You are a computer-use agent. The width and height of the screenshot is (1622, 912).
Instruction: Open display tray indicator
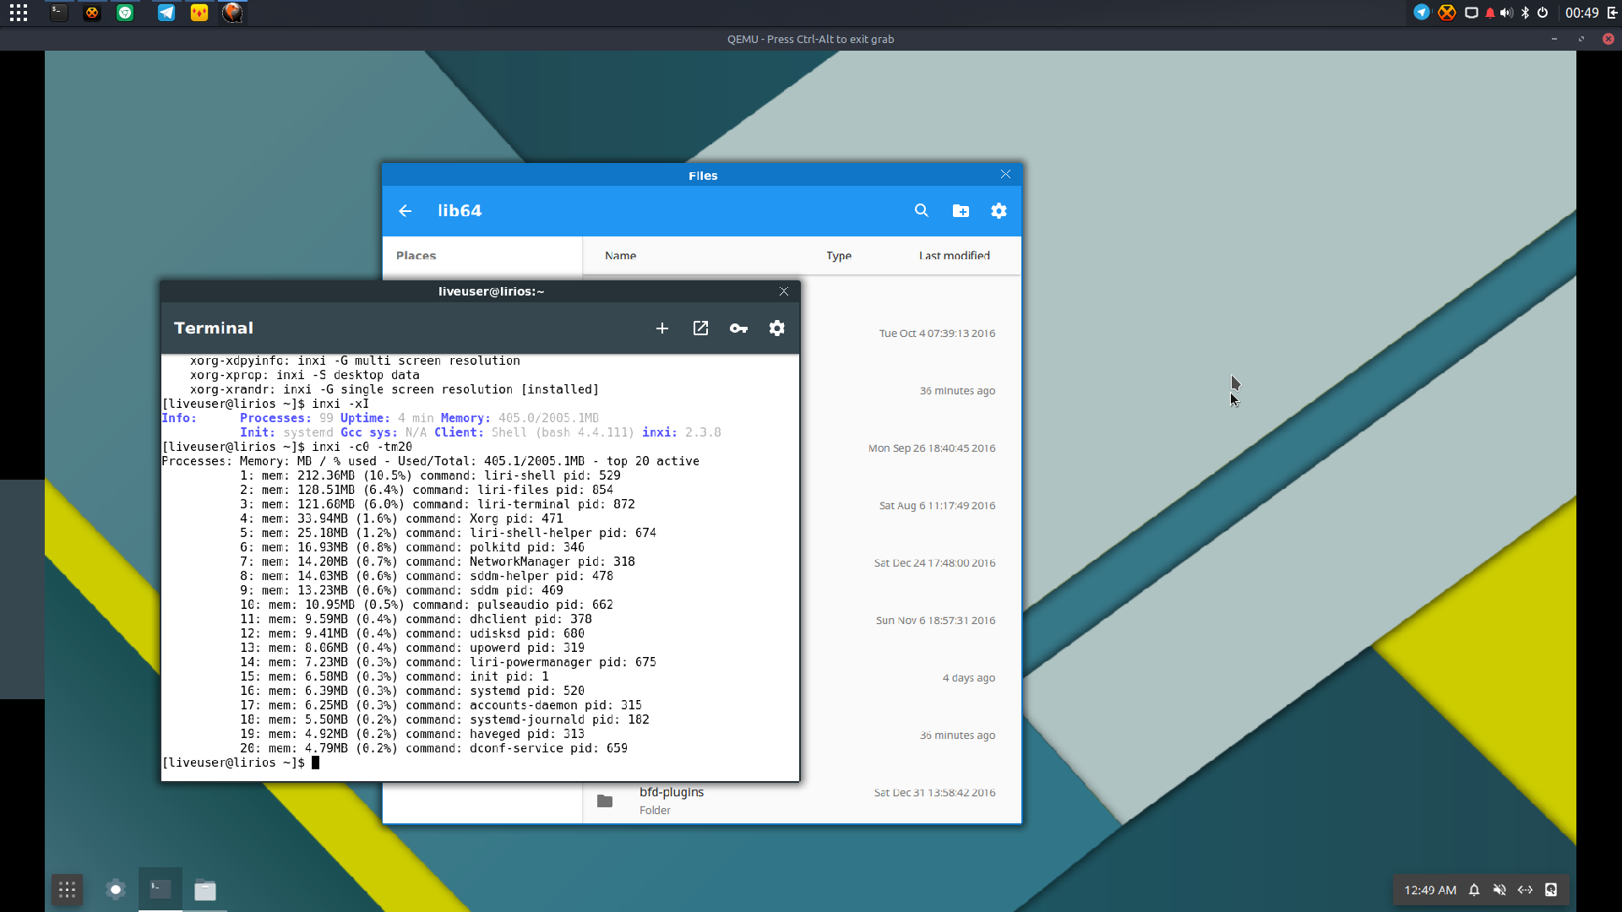1472,13
